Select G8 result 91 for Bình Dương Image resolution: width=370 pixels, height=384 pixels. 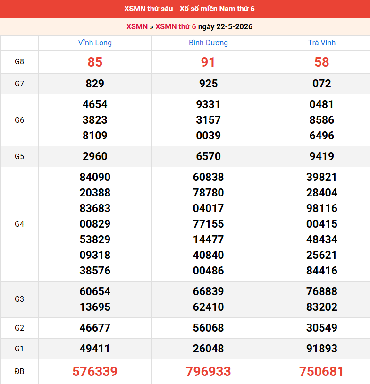tap(208, 62)
